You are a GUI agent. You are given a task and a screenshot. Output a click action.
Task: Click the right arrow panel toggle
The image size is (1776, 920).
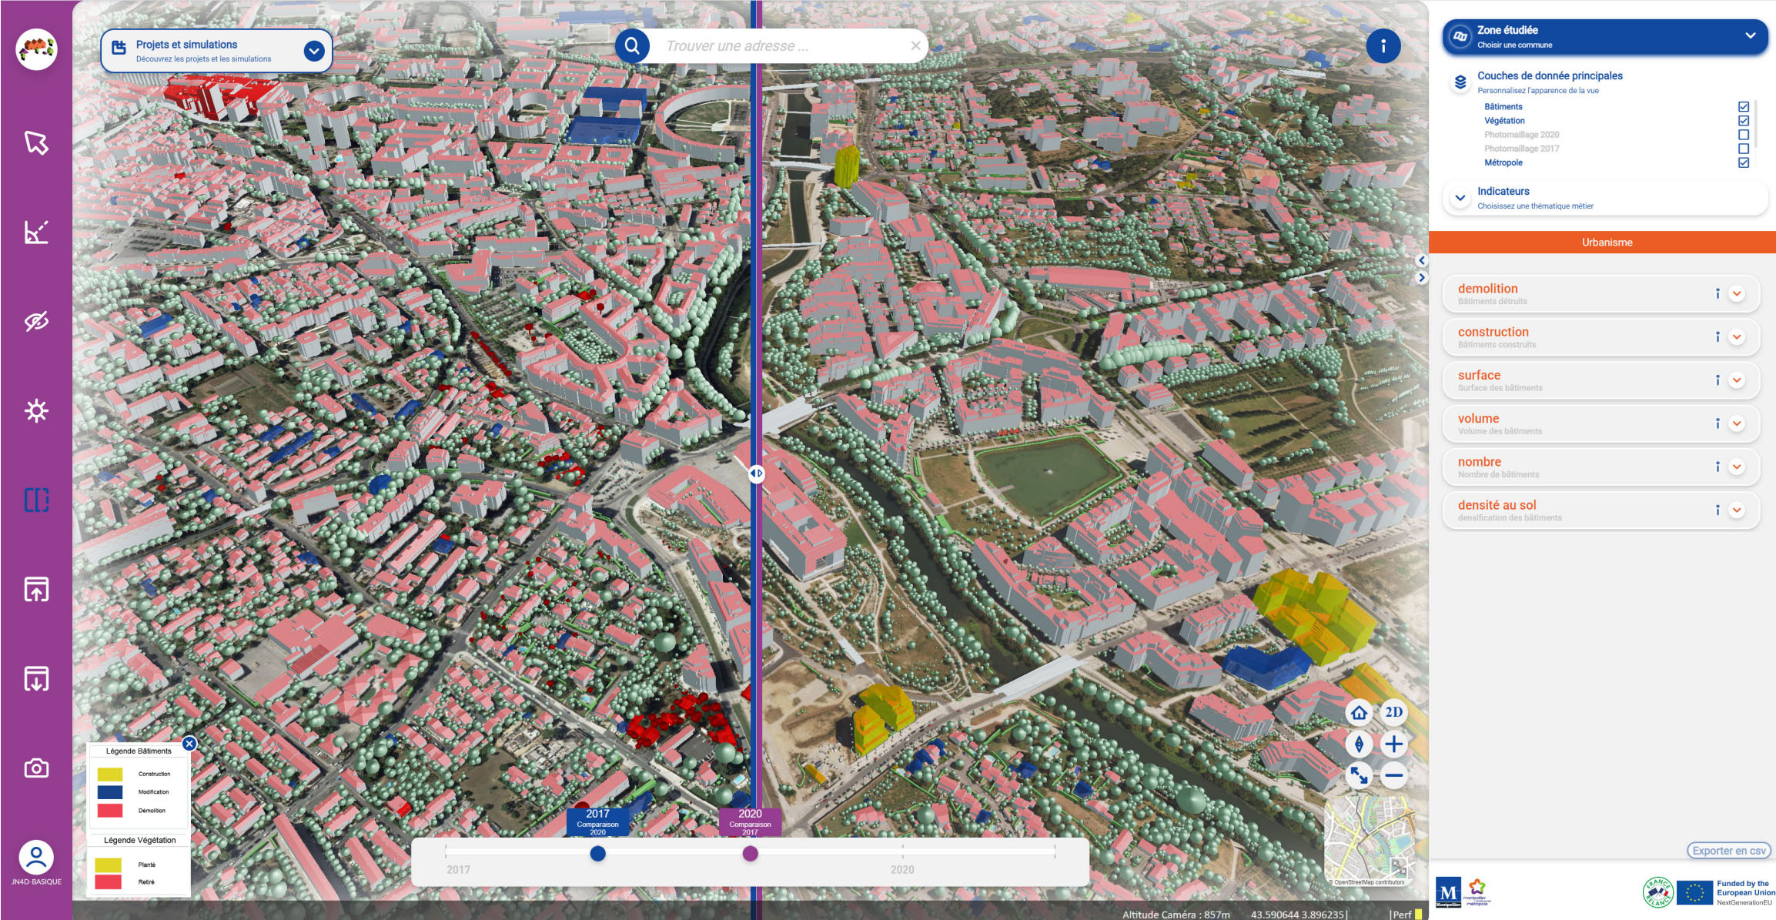click(x=1422, y=277)
